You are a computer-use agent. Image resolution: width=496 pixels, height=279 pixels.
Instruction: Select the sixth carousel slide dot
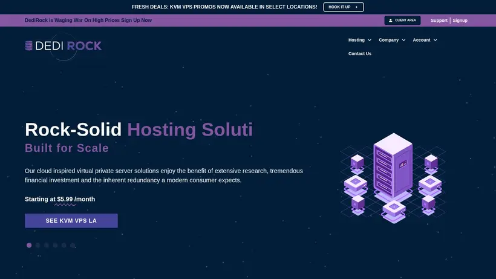click(x=73, y=245)
